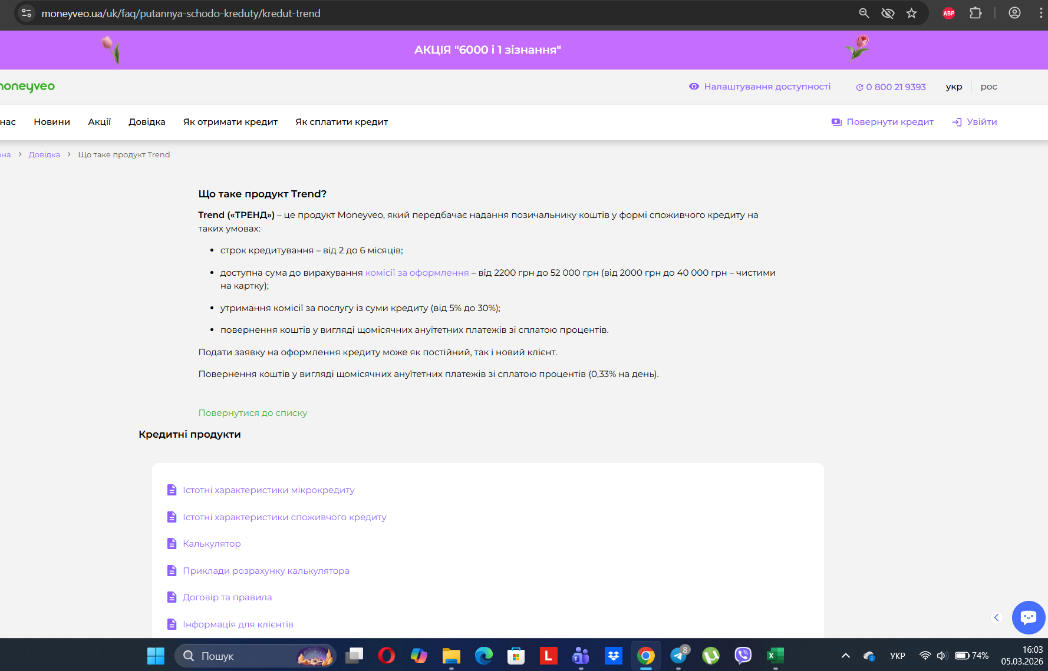The height and width of the screenshot is (671, 1048).
Task: Toggle the crossed-out eye tracking icon
Action: click(x=888, y=13)
